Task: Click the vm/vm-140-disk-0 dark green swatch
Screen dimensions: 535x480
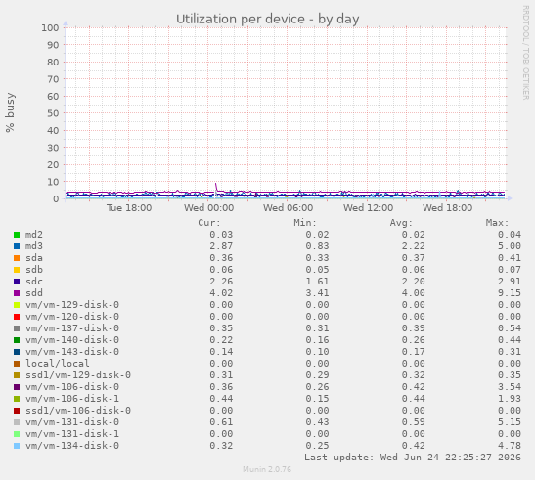Action: point(17,340)
